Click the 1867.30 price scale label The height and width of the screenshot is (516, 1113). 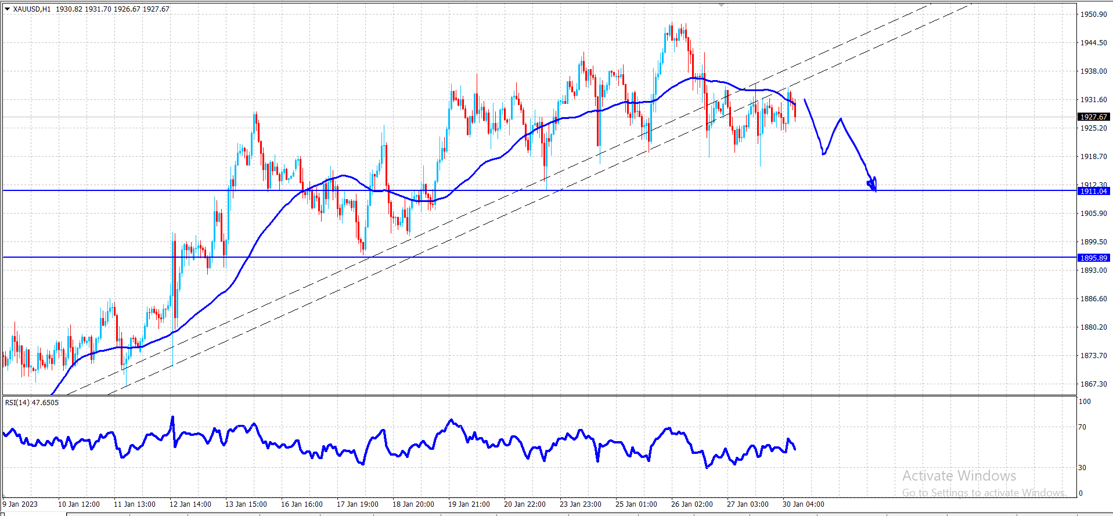1093,384
